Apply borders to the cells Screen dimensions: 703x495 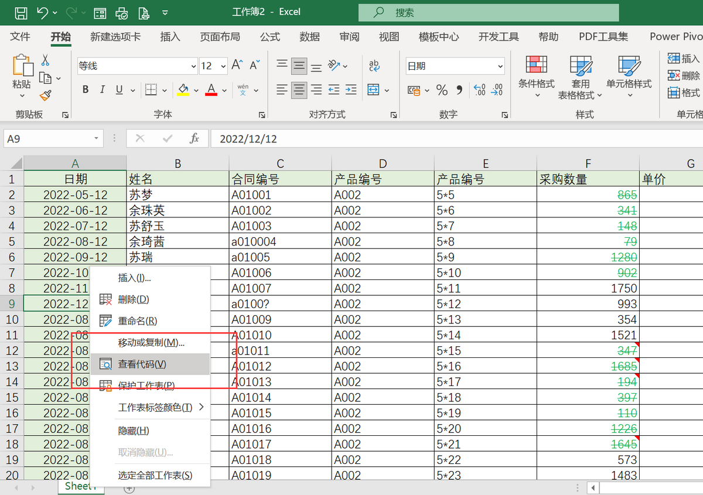tap(151, 90)
